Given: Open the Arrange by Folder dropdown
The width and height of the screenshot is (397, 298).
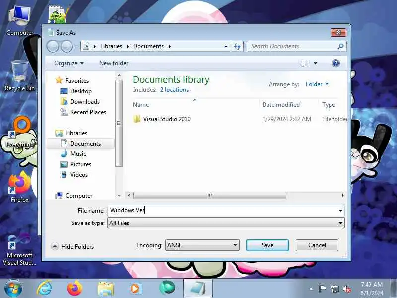Looking at the screenshot, I should [x=317, y=84].
